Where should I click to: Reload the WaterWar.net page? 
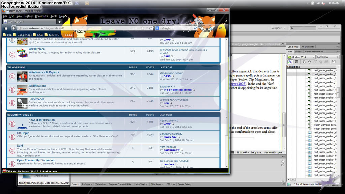151,28
